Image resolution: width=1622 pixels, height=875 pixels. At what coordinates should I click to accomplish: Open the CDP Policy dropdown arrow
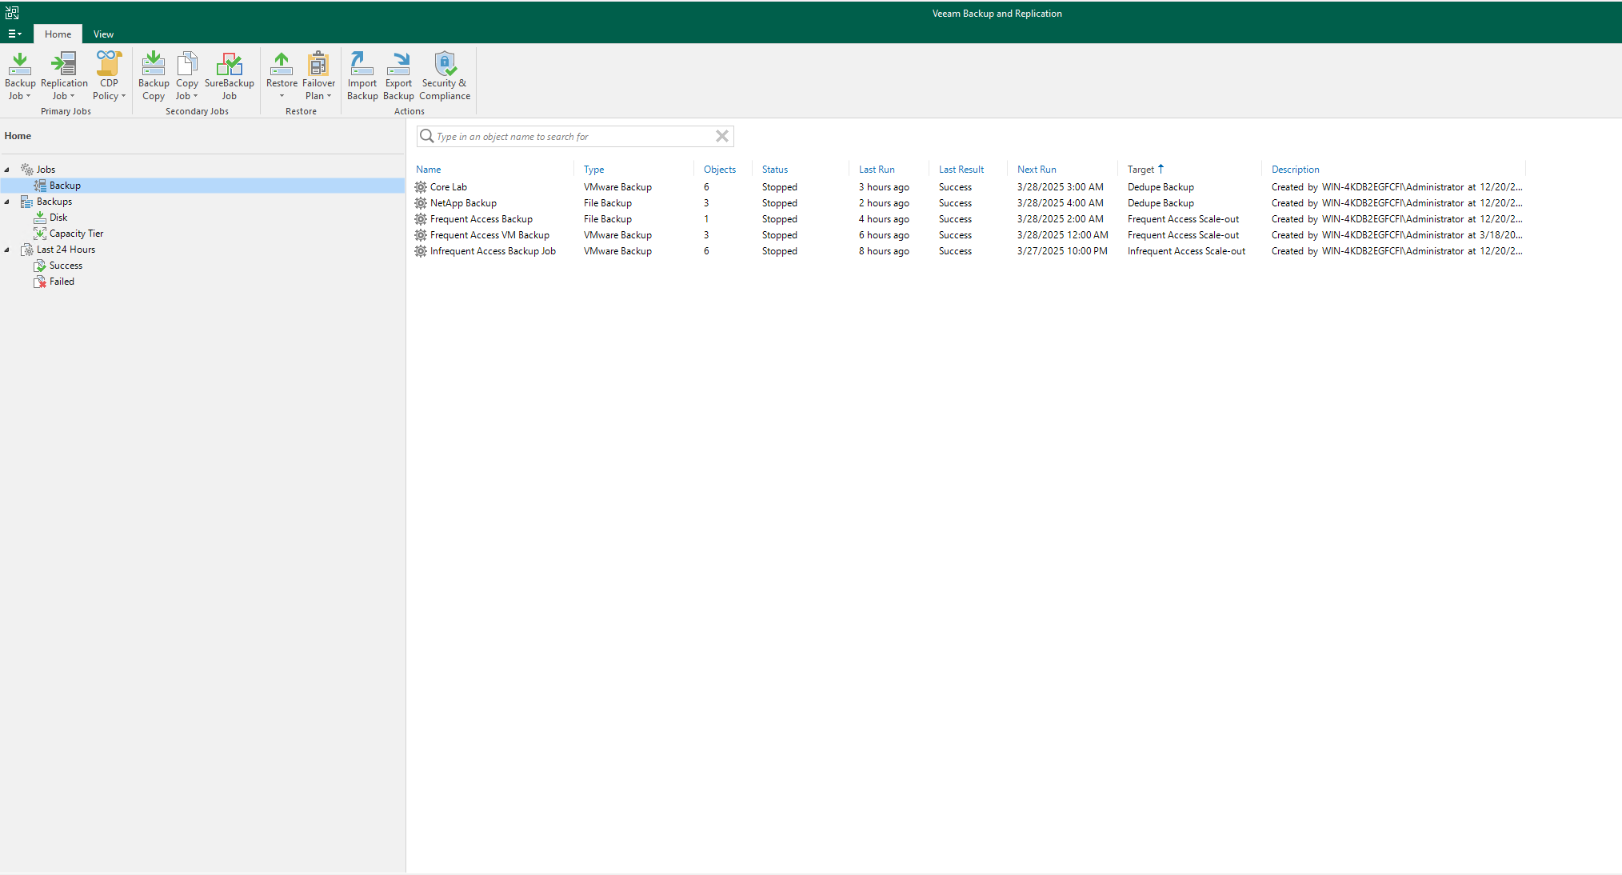tap(123, 96)
